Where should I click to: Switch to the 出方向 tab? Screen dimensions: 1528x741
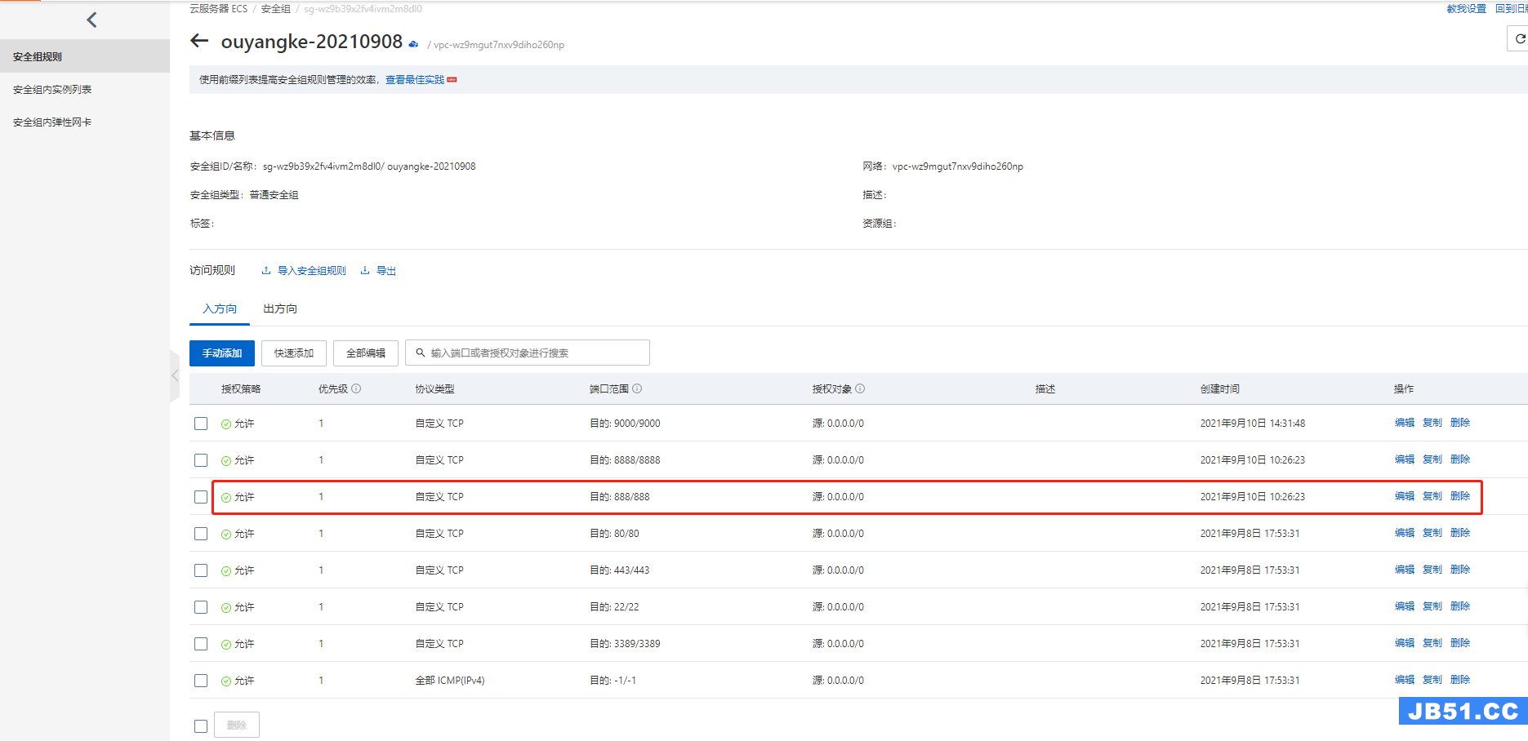280,309
